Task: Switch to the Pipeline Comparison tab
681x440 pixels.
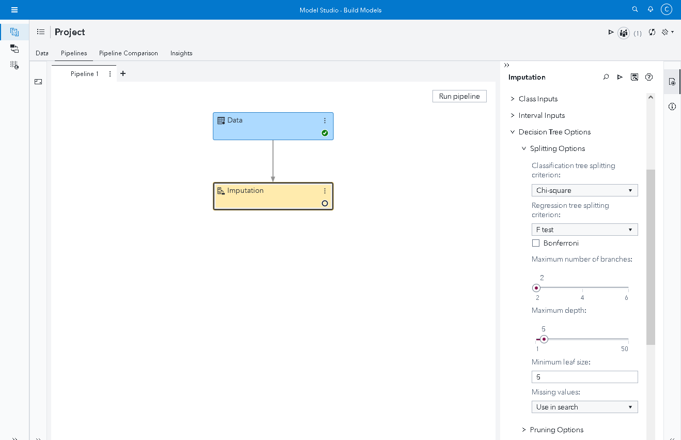Action: pos(128,53)
